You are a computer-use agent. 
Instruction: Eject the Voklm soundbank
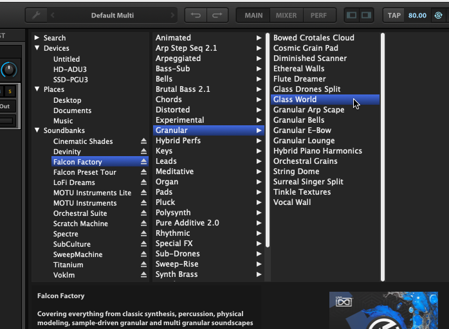click(143, 275)
